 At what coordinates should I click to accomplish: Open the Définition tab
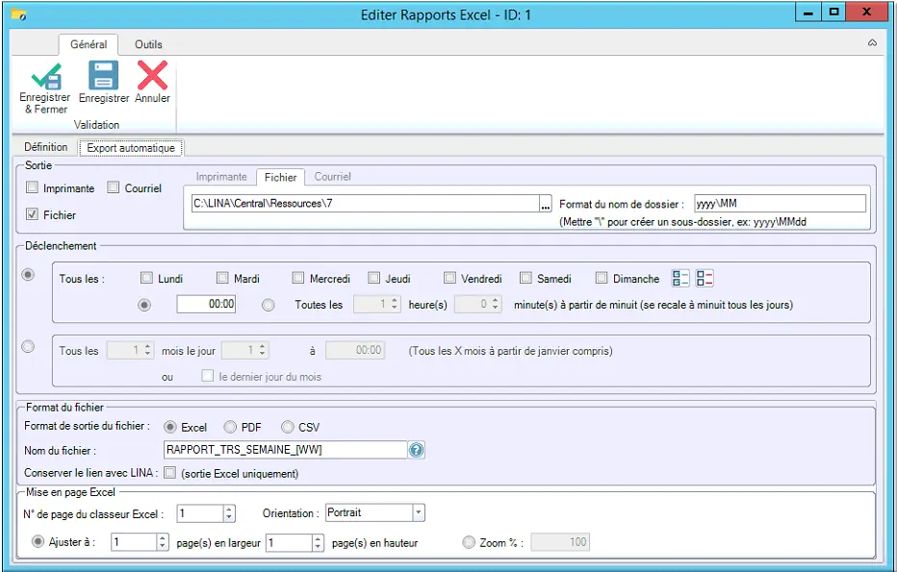click(x=46, y=147)
